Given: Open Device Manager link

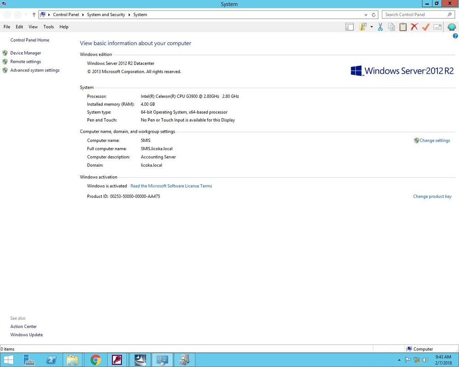Looking at the screenshot, I should point(25,53).
